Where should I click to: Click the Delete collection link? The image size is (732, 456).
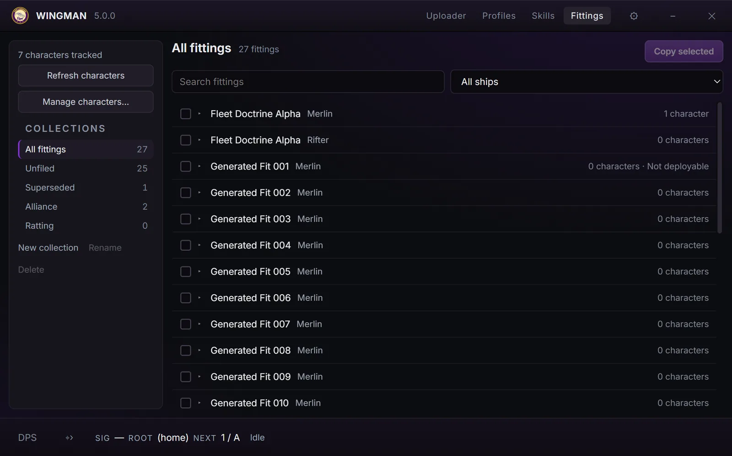(x=31, y=270)
